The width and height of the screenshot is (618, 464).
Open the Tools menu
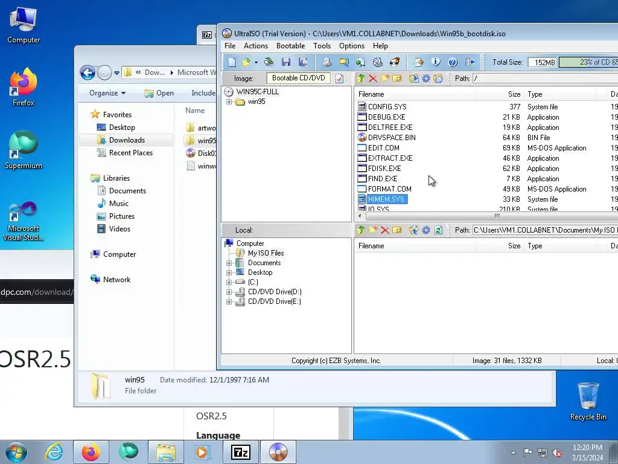[x=322, y=46]
